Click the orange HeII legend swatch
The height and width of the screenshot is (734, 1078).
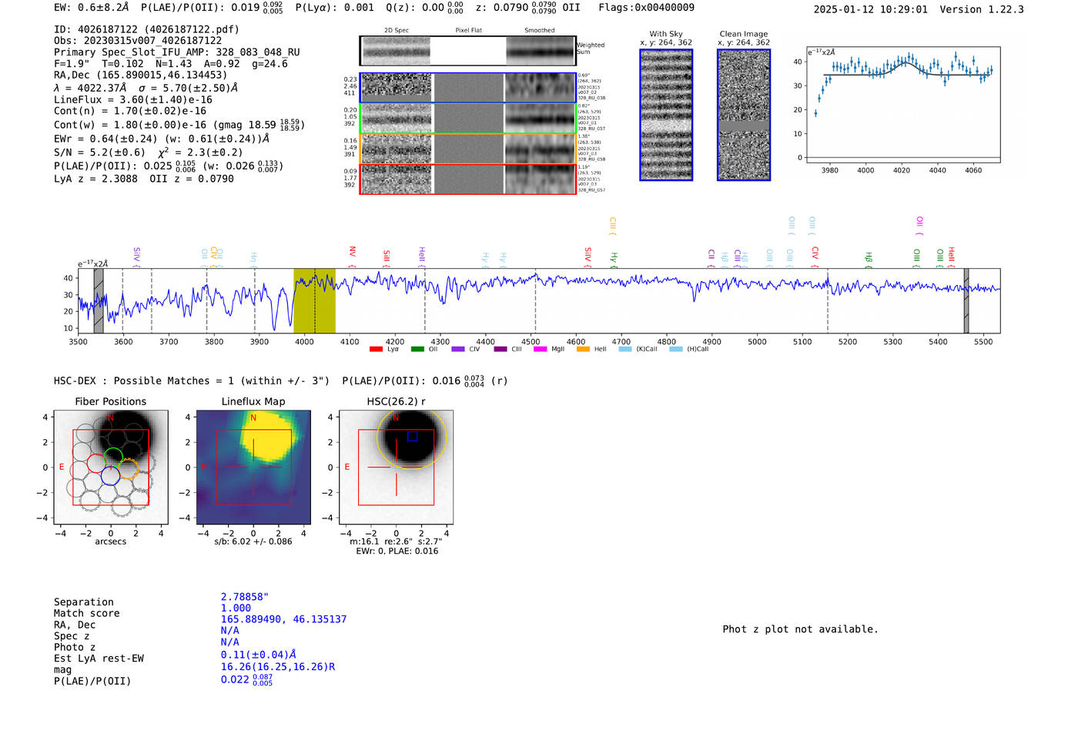583,349
